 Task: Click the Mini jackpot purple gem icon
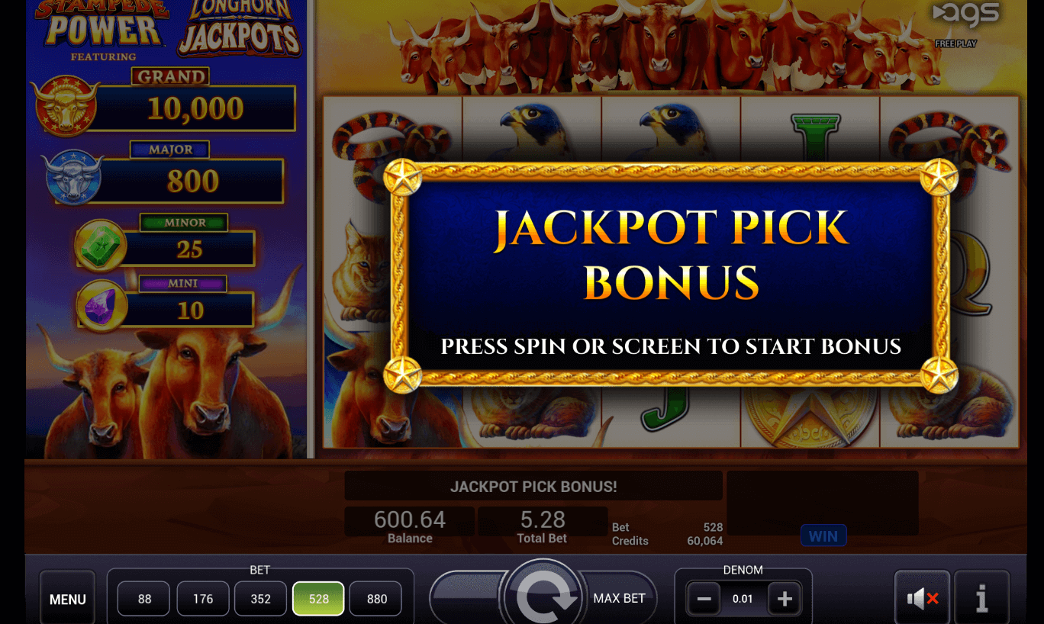101,306
